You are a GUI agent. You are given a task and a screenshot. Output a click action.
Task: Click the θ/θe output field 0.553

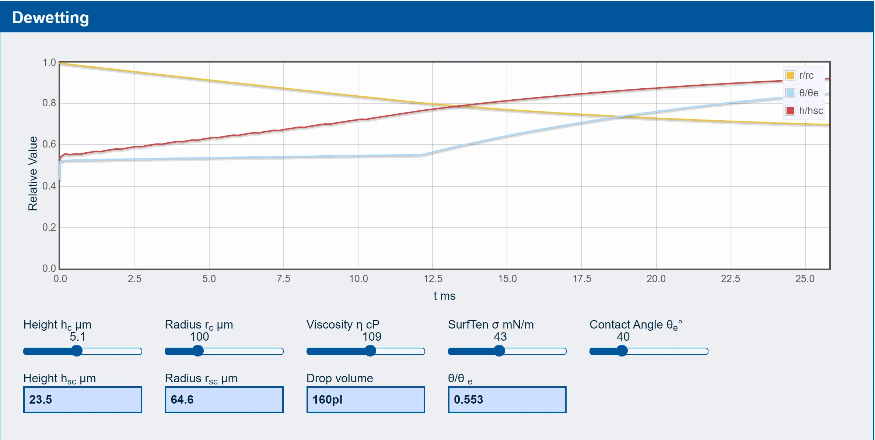[x=507, y=400]
